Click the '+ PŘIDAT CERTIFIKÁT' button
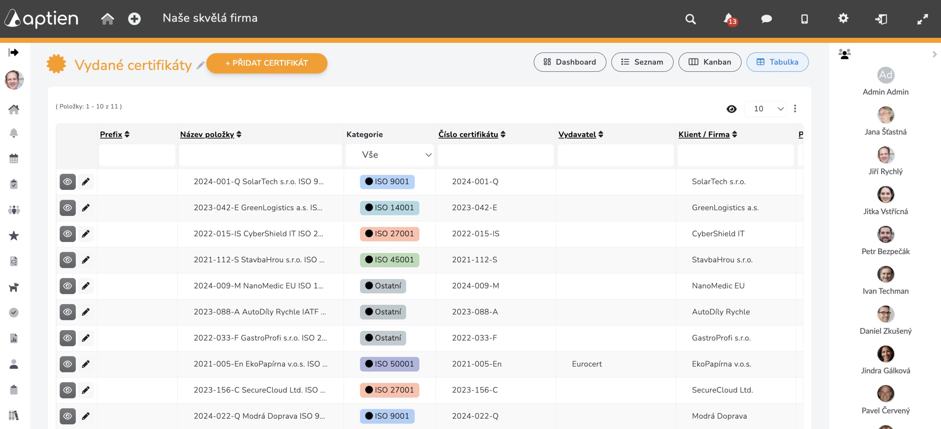The image size is (941, 429). coord(266,63)
